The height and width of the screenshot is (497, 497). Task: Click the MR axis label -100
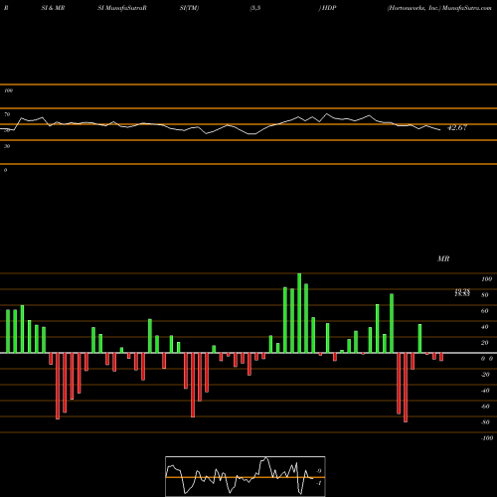click(487, 438)
